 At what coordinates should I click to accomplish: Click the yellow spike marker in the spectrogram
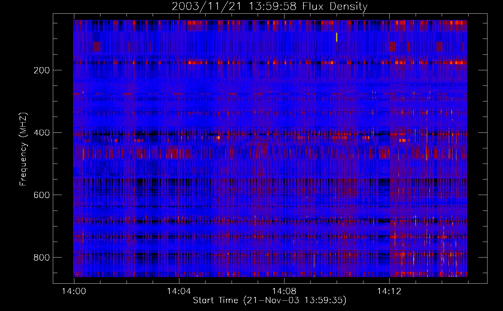tap(337, 37)
